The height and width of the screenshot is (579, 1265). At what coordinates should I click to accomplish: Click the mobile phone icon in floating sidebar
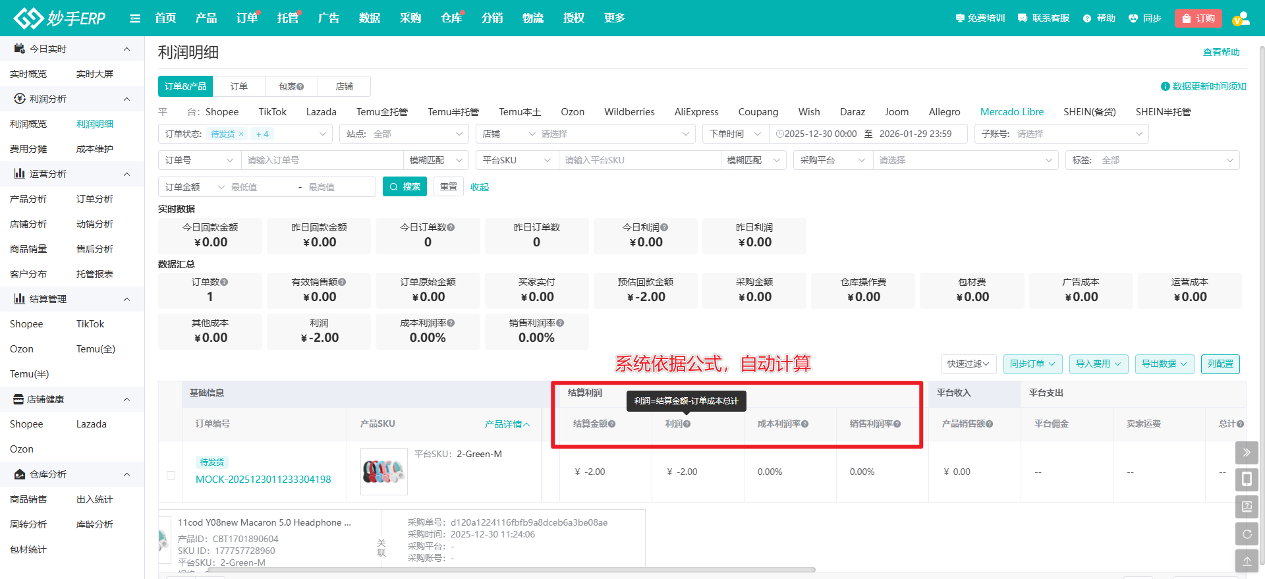[x=1247, y=480]
